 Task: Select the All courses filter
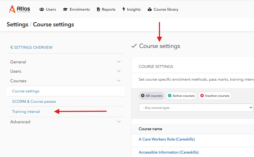click(152, 96)
